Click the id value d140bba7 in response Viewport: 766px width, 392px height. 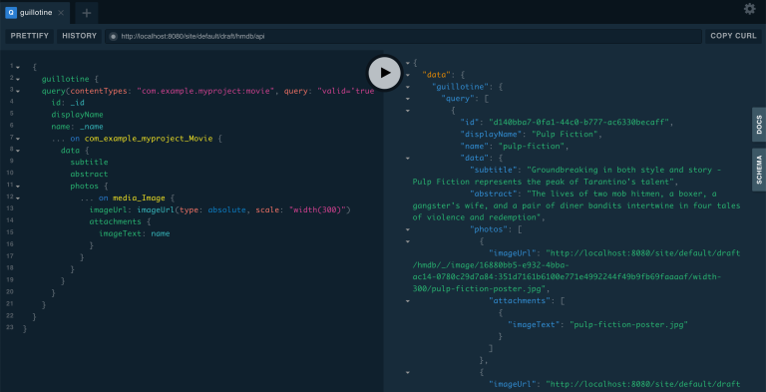(x=579, y=123)
